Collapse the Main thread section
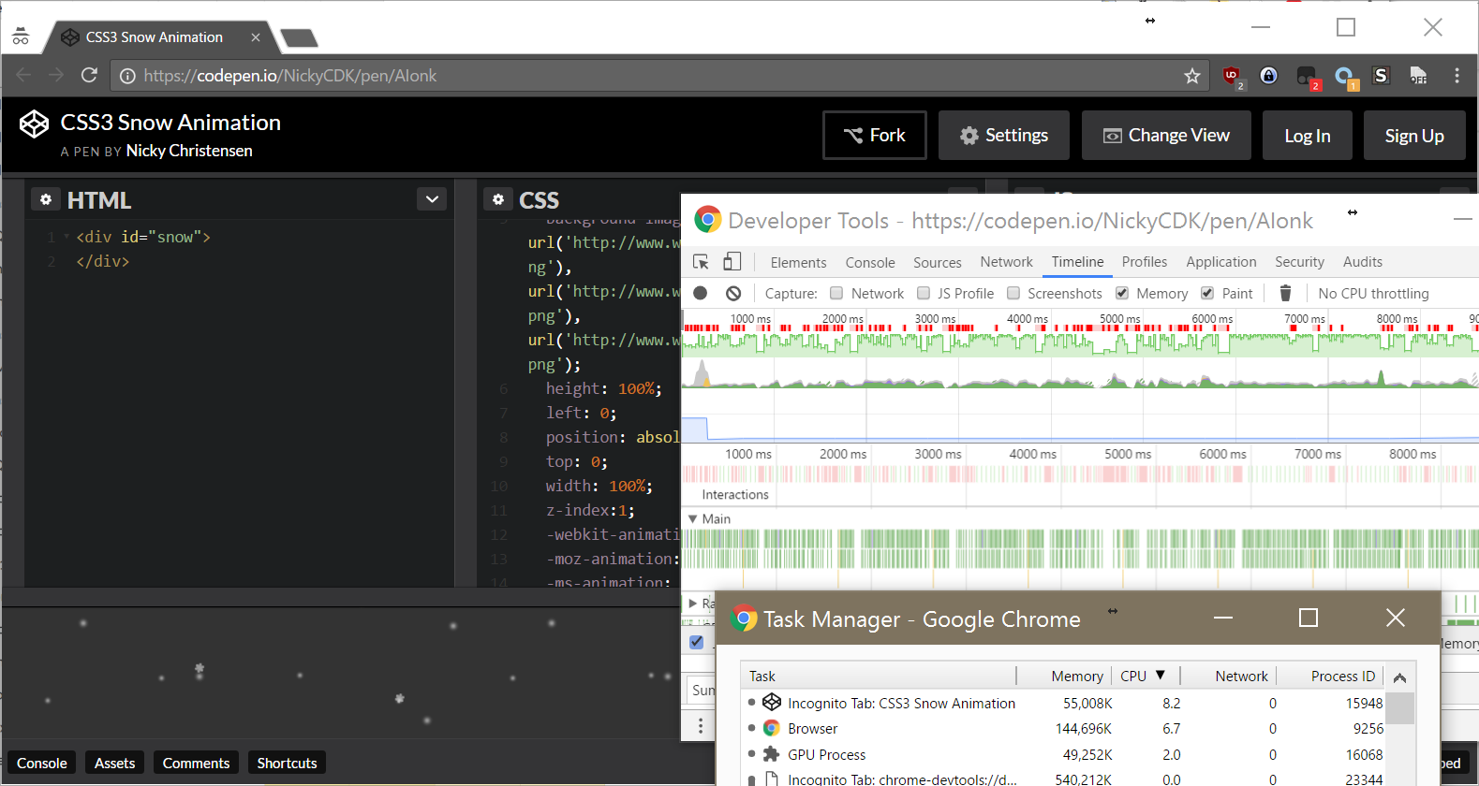 coord(693,518)
